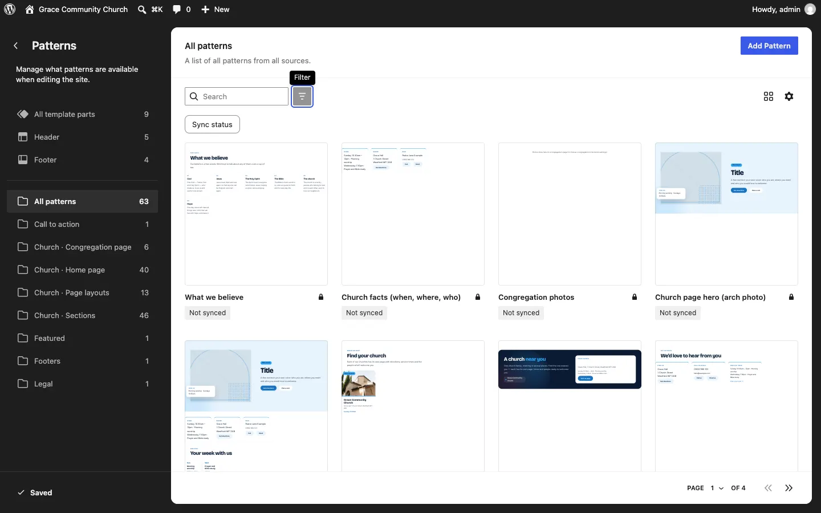Open Church · Page layouts category
The width and height of the screenshot is (821, 513).
tap(83, 292)
